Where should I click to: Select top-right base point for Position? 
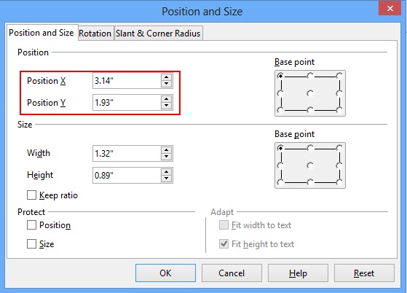339,76
